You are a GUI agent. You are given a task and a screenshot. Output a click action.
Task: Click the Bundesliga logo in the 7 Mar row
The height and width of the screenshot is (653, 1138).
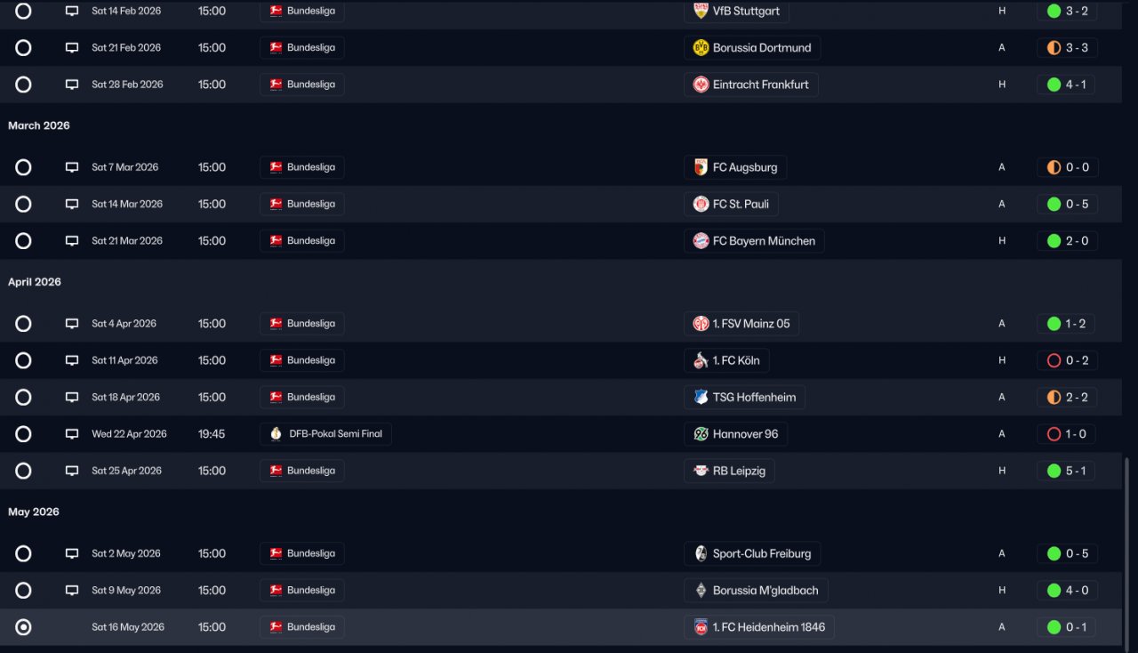276,167
